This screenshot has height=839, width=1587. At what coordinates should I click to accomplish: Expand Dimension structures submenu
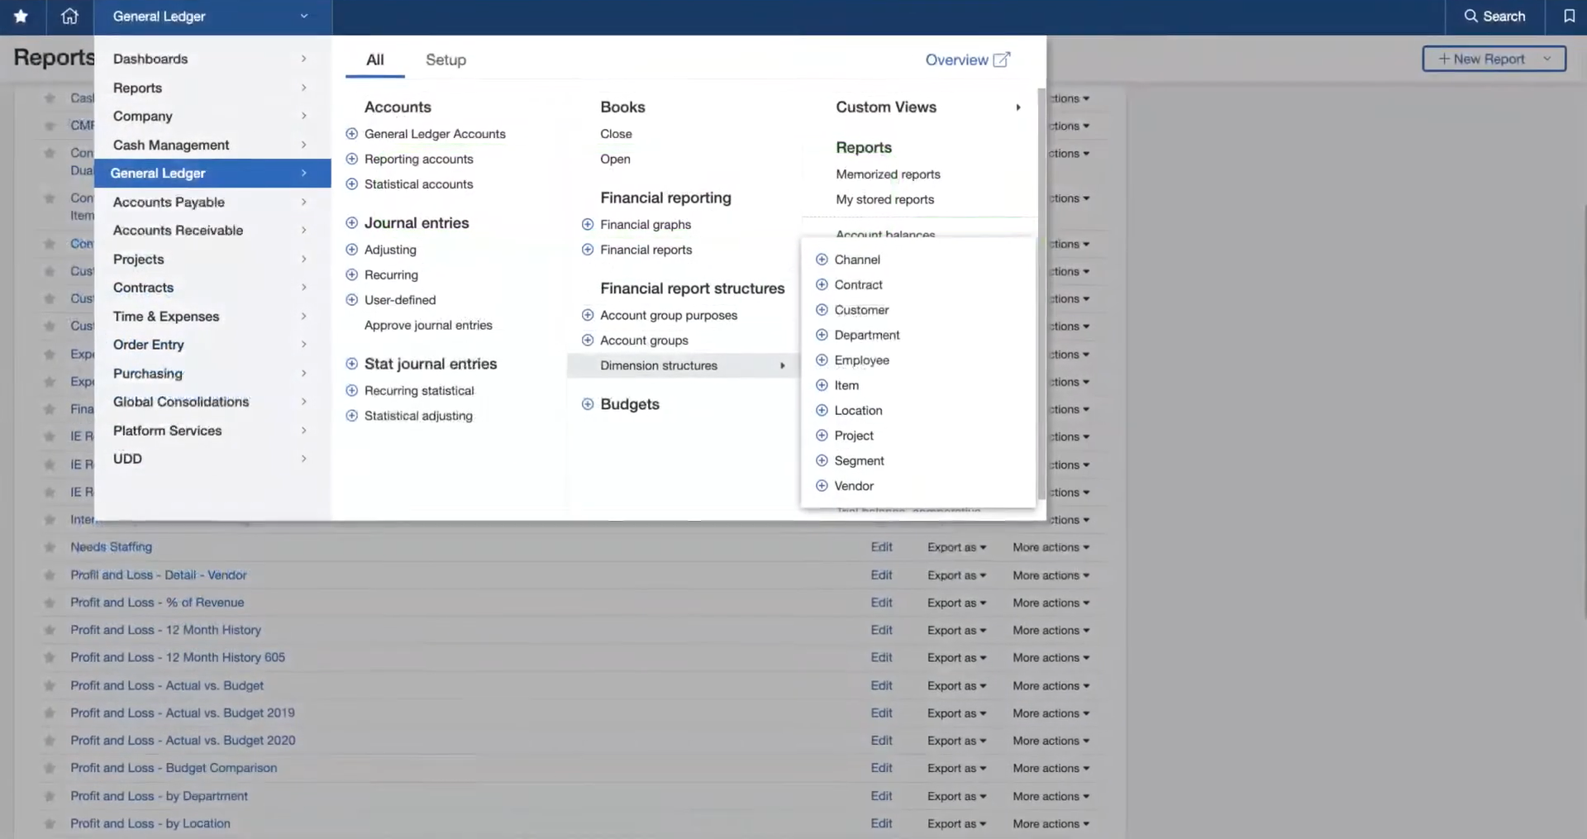tap(682, 365)
